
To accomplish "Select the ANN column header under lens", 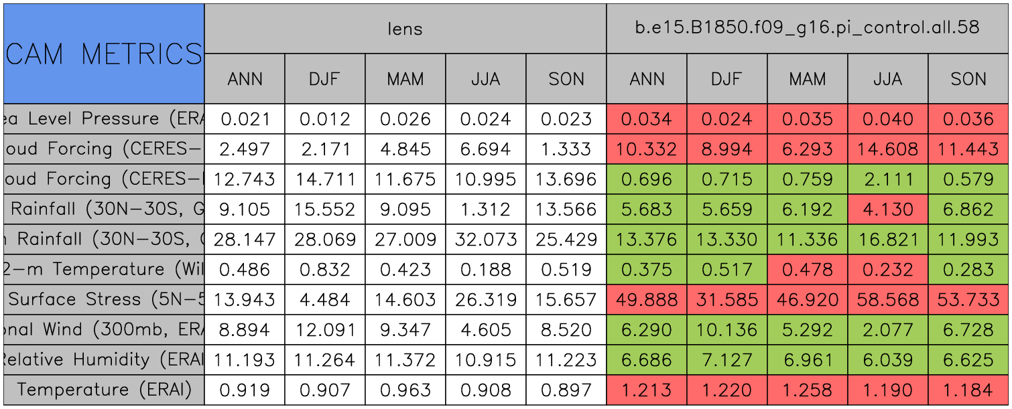I will [245, 79].
